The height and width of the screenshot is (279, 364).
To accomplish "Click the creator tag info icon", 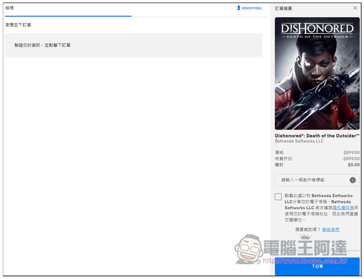I will pos(352,180).
